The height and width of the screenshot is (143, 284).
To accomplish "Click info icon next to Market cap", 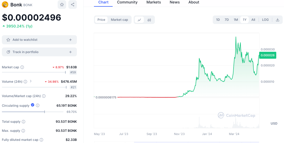I will coord(22,67).
